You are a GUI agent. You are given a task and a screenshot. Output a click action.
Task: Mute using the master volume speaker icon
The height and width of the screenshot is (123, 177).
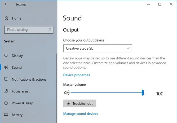pyautogui.click(x=67, y=93)
